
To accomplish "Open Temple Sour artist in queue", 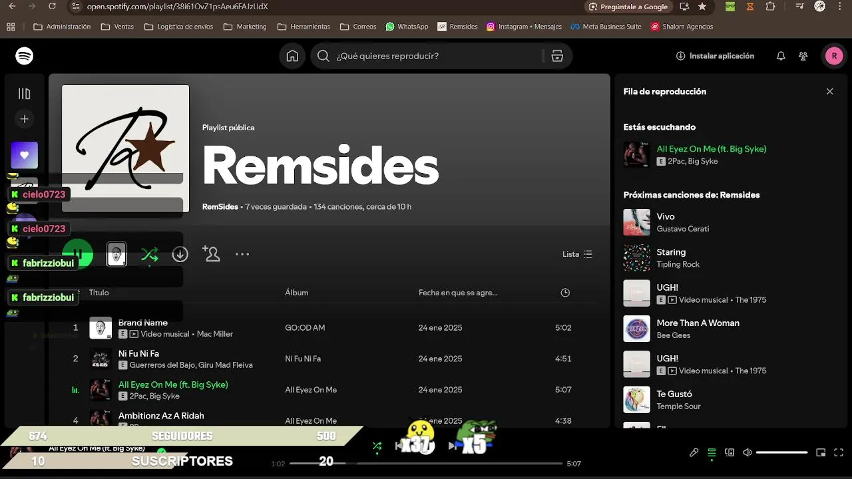I will pyautogui.click(x=678, y=406).
